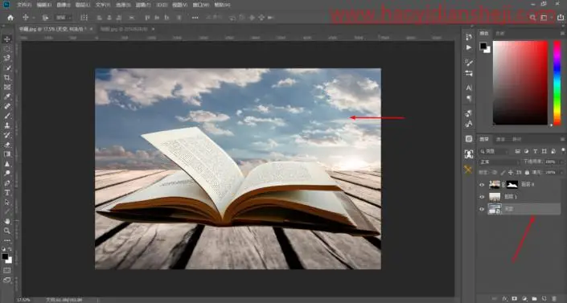
Task: Select the Eyedropper tool
Action: coord(7,96)
